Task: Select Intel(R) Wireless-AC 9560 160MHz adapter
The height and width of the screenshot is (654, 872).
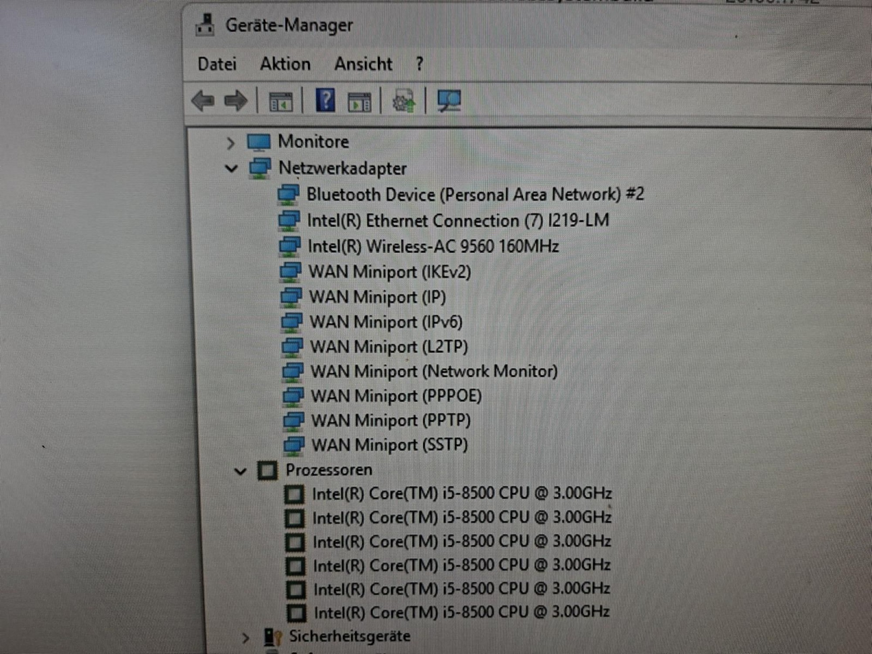Action: [433, 246]
